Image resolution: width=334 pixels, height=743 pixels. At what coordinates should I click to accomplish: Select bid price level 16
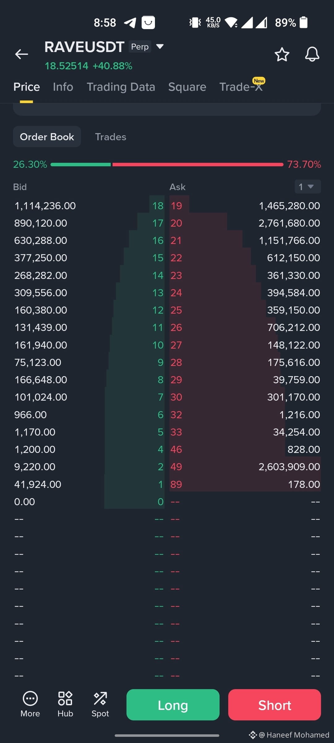158,241
